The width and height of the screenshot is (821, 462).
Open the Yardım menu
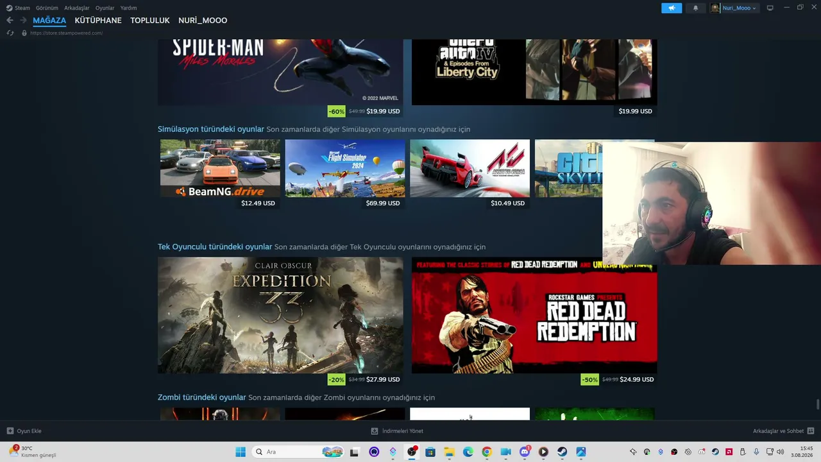pyautogui.click(x=128, y=8)
